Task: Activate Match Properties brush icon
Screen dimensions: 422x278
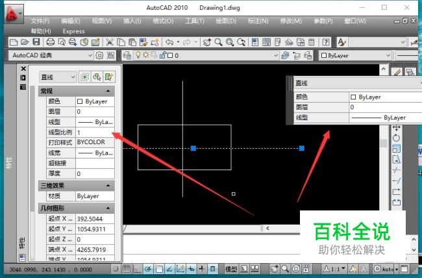Action: coord(143,42)
